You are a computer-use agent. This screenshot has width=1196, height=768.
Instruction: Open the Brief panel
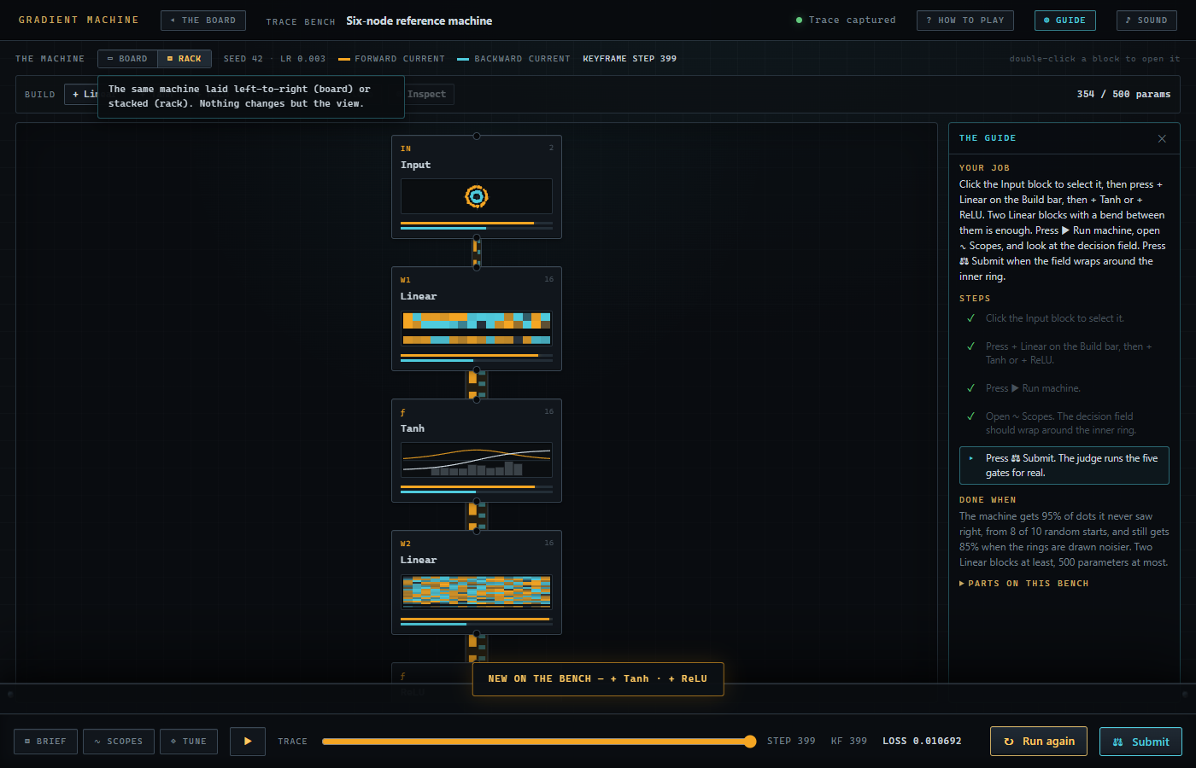pyautogui.click(x=46, y=742)
